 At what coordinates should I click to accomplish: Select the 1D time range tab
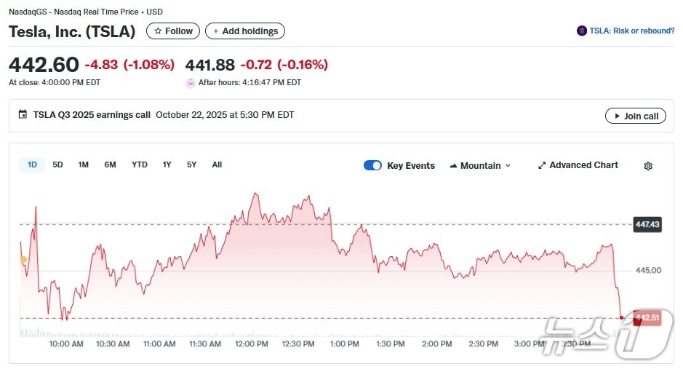[32, 165]
